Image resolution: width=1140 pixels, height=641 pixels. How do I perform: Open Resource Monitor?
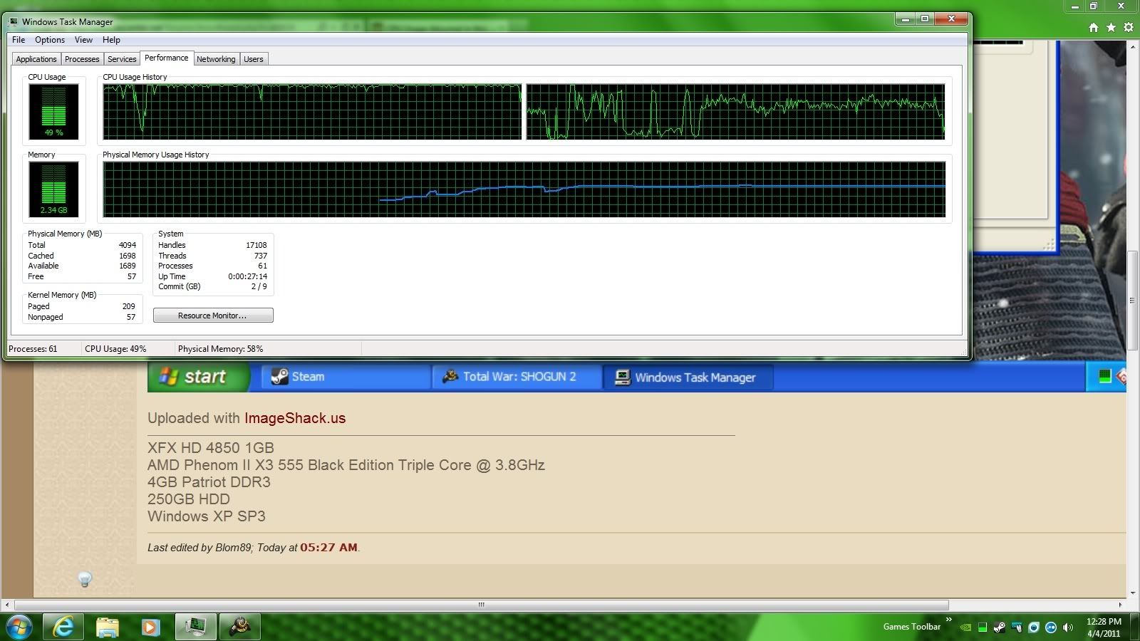point(213,316)
